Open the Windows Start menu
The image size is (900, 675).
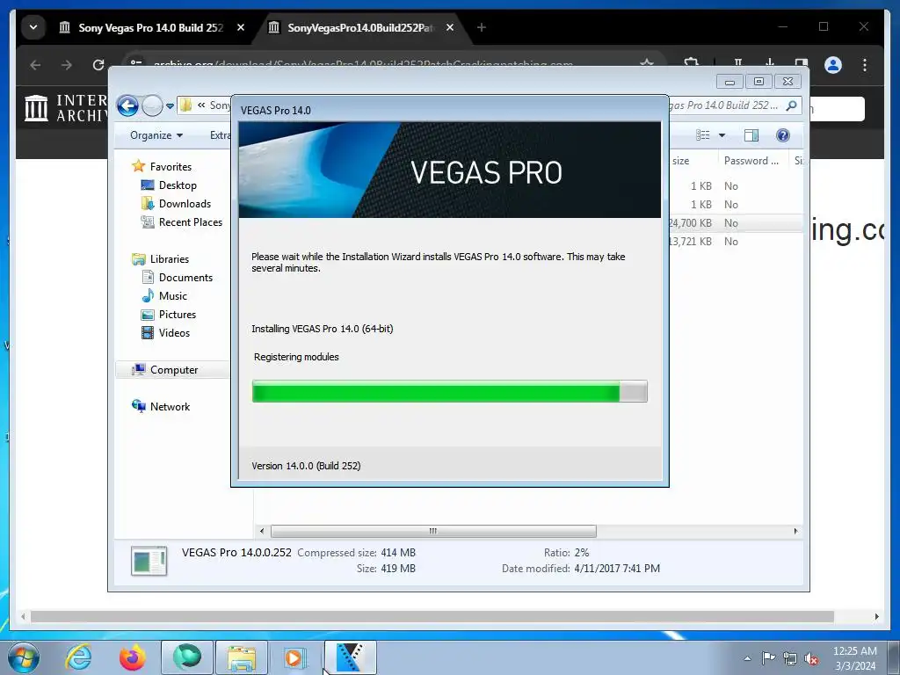click(x=23, y=657)
